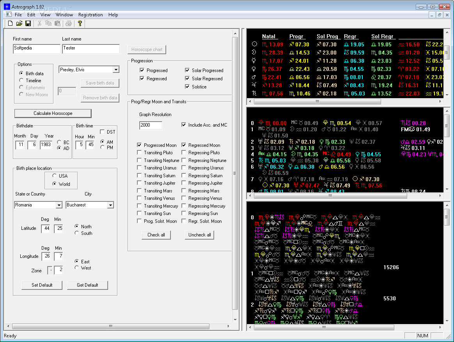Click the Graph Resolution input field
The width and height of the screenshot is (454, 342).
pyautogui.click(x=151, y=125)
